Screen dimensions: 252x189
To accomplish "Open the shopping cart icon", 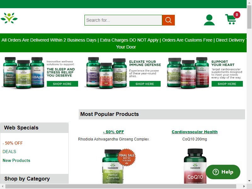I will pyautogui.click(x=232, y=18).
